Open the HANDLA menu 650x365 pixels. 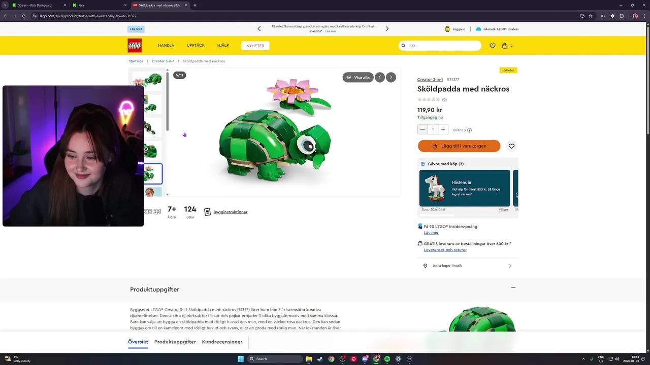coord(166,46)
